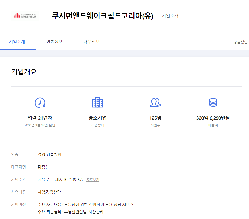The image size is (249, 219).
Task: Click the 매출액 label
Action: [x=213, y=125]
